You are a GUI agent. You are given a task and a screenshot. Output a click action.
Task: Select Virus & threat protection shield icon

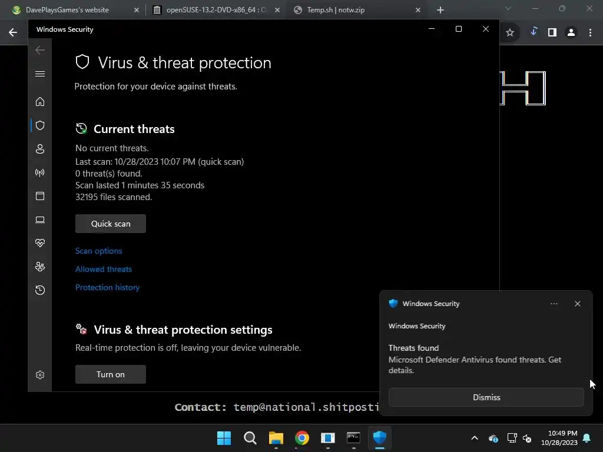(40, 125)
